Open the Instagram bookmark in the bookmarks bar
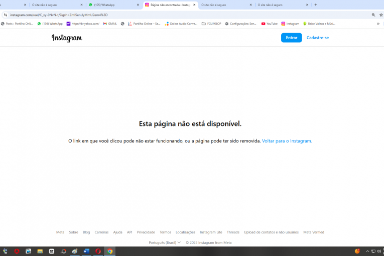This screenshot has width=384, height=256. pyautogui.click(x=290, y=24)
